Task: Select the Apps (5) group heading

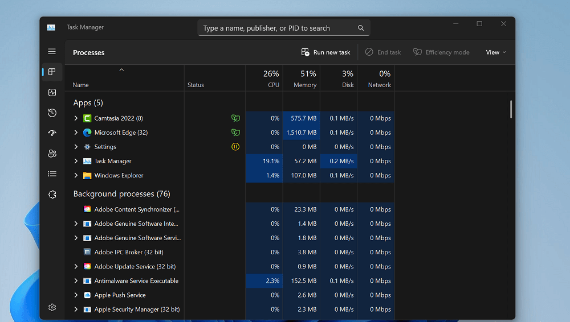Action: click(x=88, y=103)
